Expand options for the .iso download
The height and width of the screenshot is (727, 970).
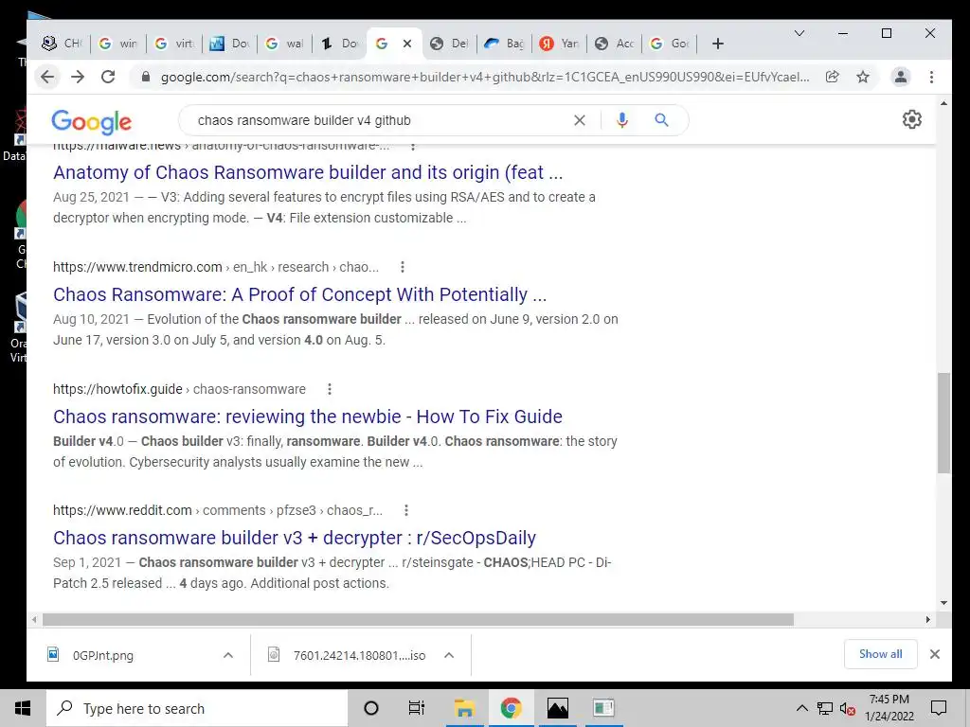click(x=449, y=655)
